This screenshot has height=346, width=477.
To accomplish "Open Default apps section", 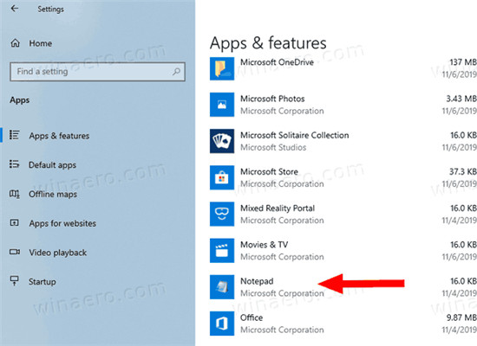I will pos(52,165).
